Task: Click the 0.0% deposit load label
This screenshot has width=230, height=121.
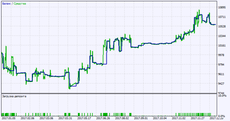Action: click(x=222, y=116)
